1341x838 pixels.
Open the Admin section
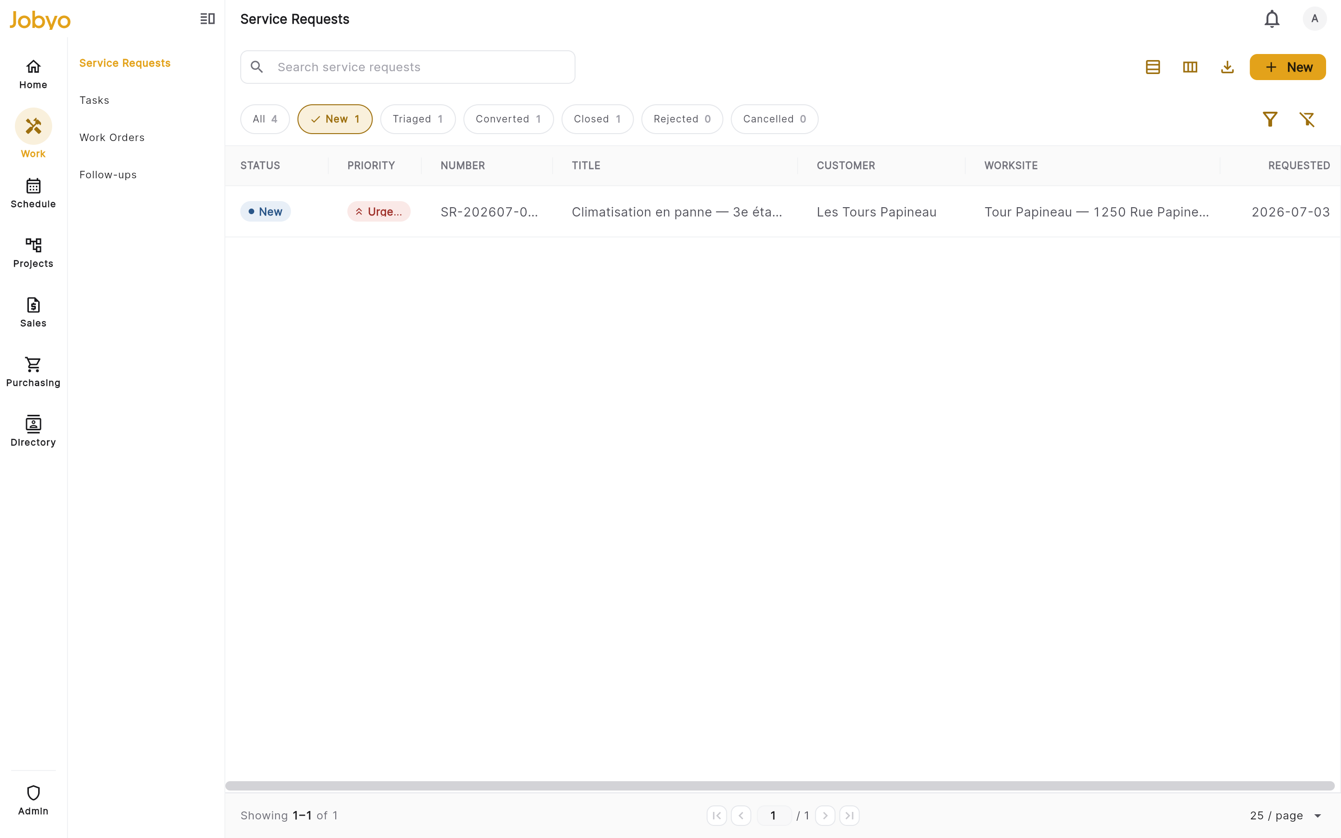tap(33, 800)
